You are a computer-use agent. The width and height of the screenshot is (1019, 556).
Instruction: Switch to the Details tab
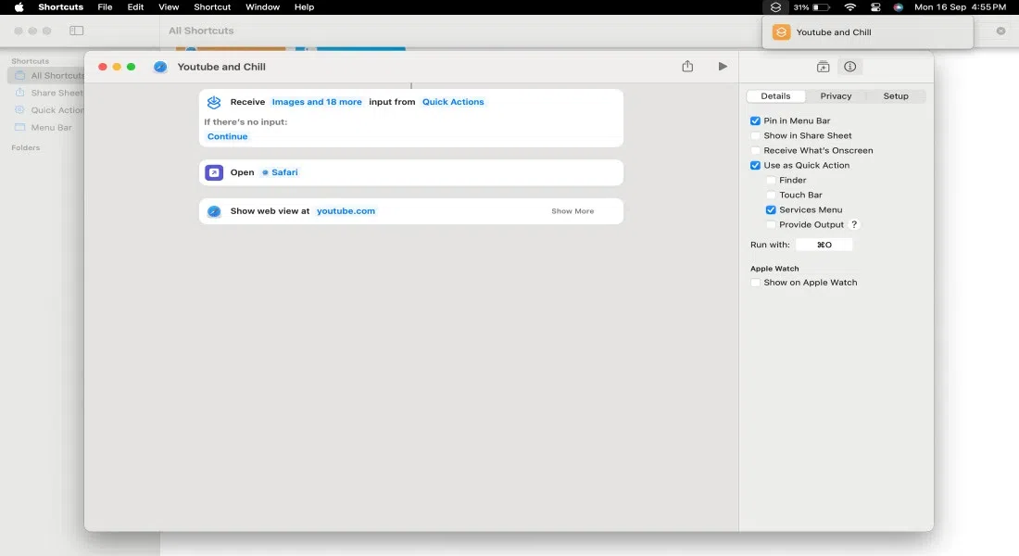775,96
